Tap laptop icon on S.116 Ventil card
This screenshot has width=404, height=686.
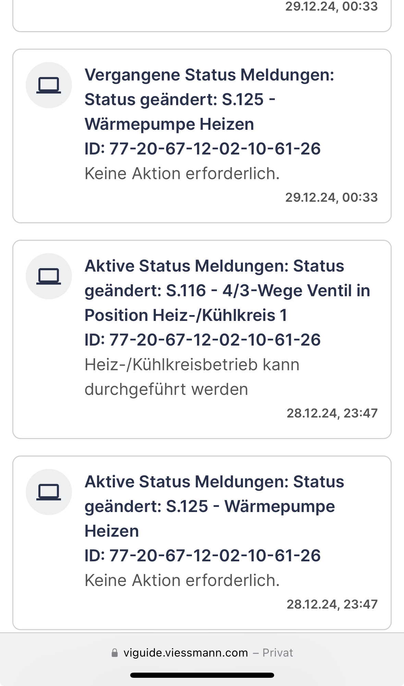pos(49,276)
